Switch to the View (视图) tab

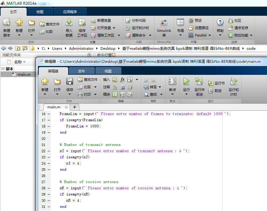(108, 71)
